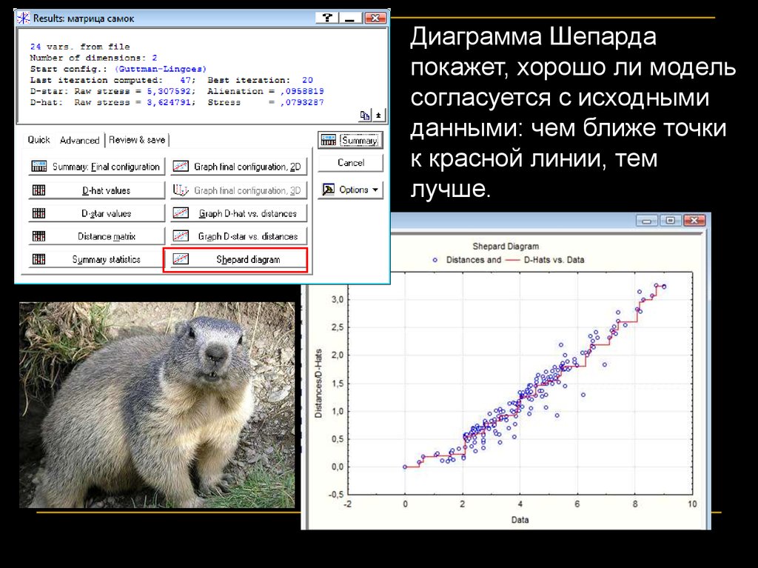This screenshot has width=758, height=568.
Task: Click the help question mark button
Action: [x=327, y=18]
